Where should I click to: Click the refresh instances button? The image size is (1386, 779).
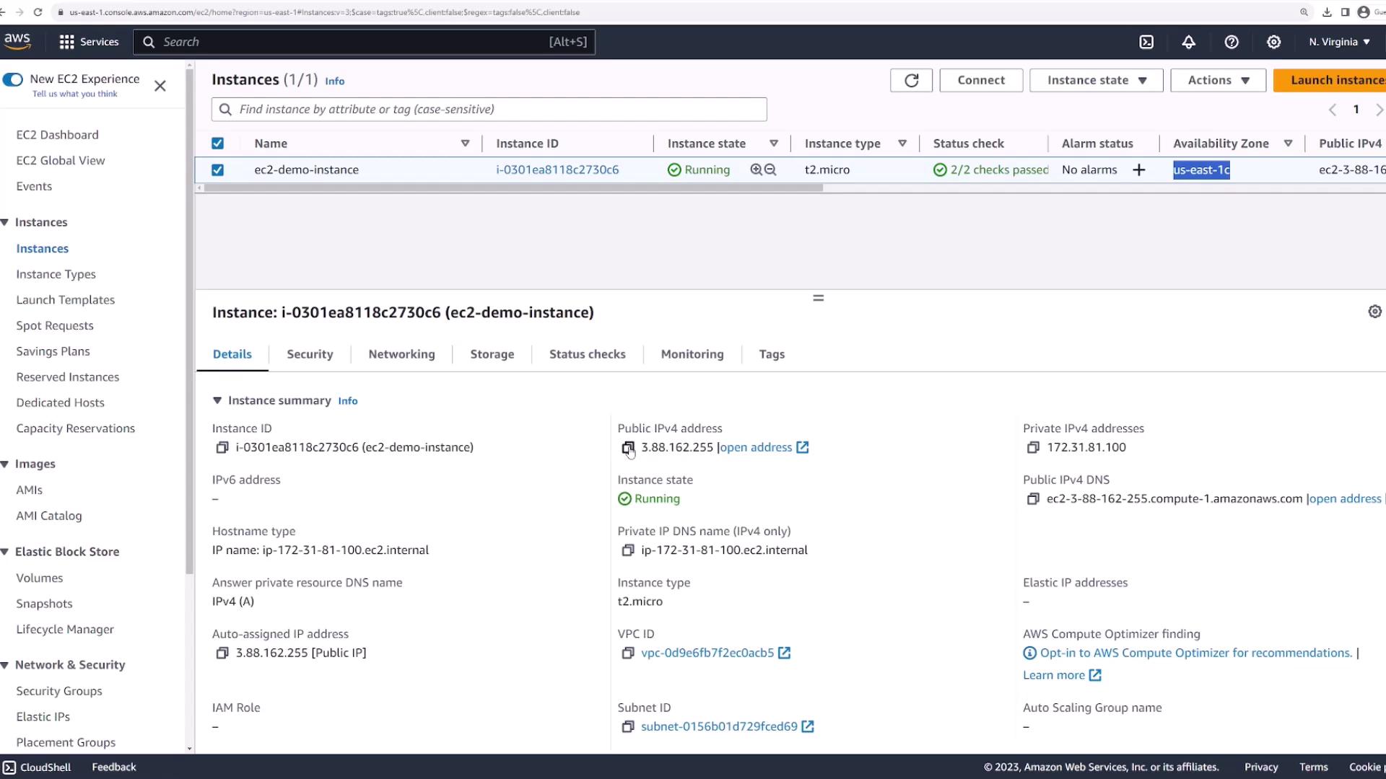pos(911,80)
